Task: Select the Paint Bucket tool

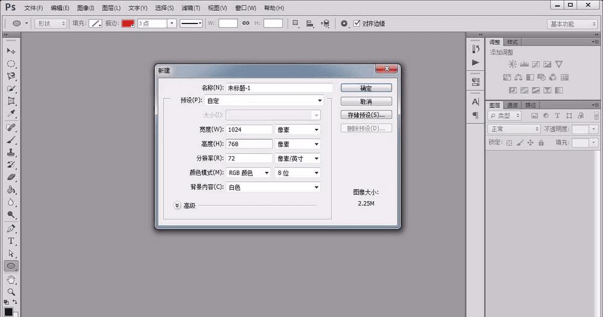Action: coord(11,190)
